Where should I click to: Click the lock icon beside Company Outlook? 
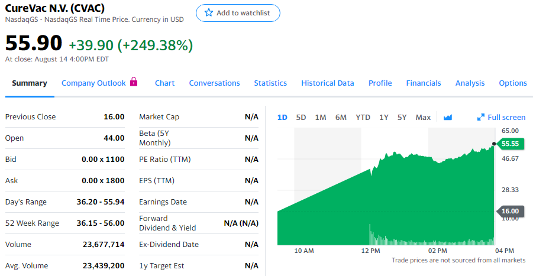click(x=134, y=82)
